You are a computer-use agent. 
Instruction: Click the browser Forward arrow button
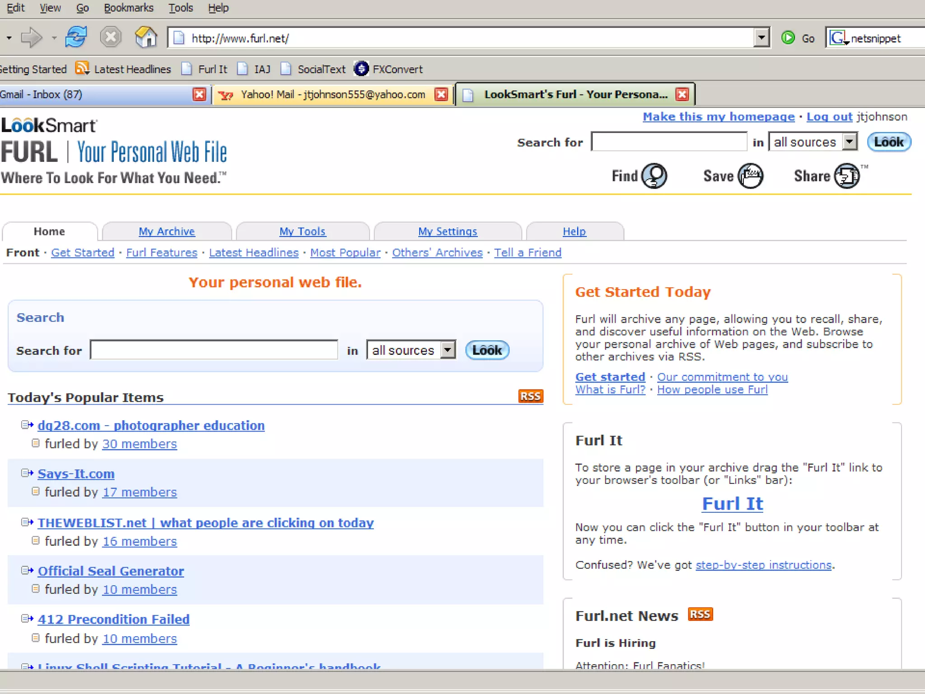pyautogui.click(x=31, y=38)
